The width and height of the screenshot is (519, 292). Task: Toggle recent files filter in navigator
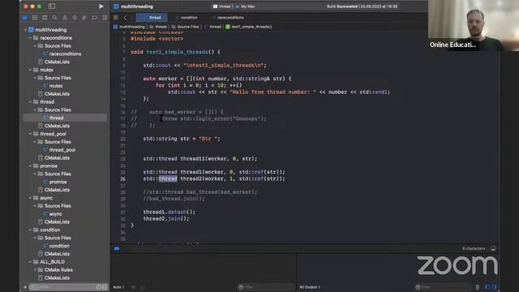pyautogui.click(x=99, y=287)
